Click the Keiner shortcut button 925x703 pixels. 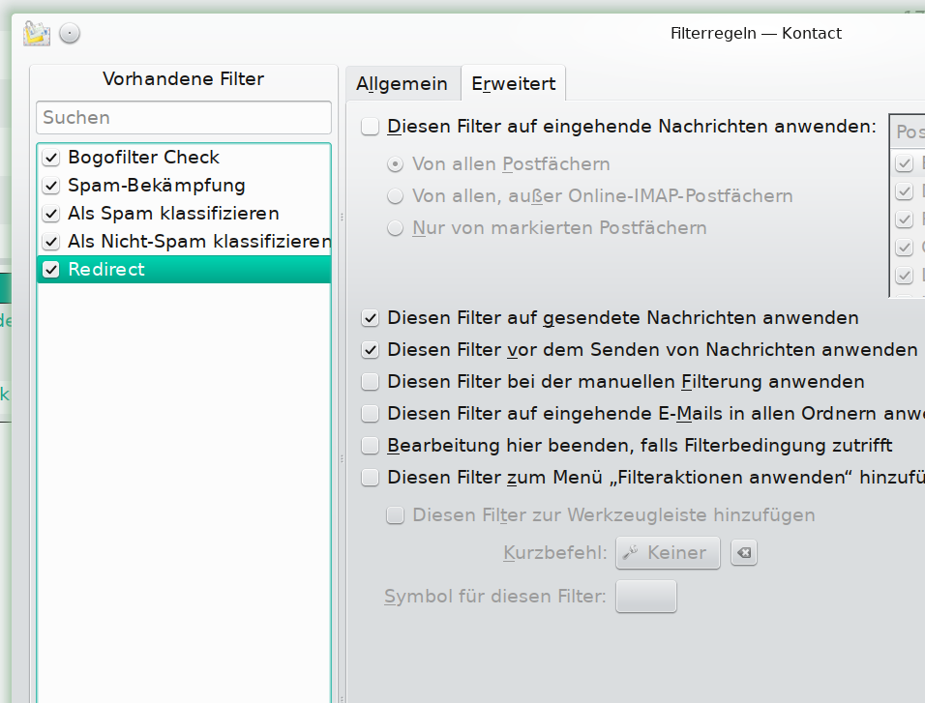[x=668, y=552]
